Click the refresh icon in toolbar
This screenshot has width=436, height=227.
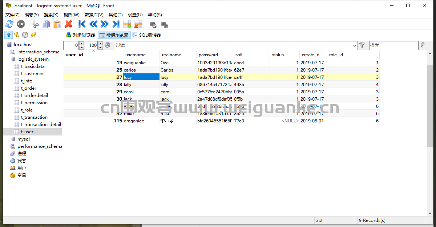pyautogui.click(x=9, y=24)
